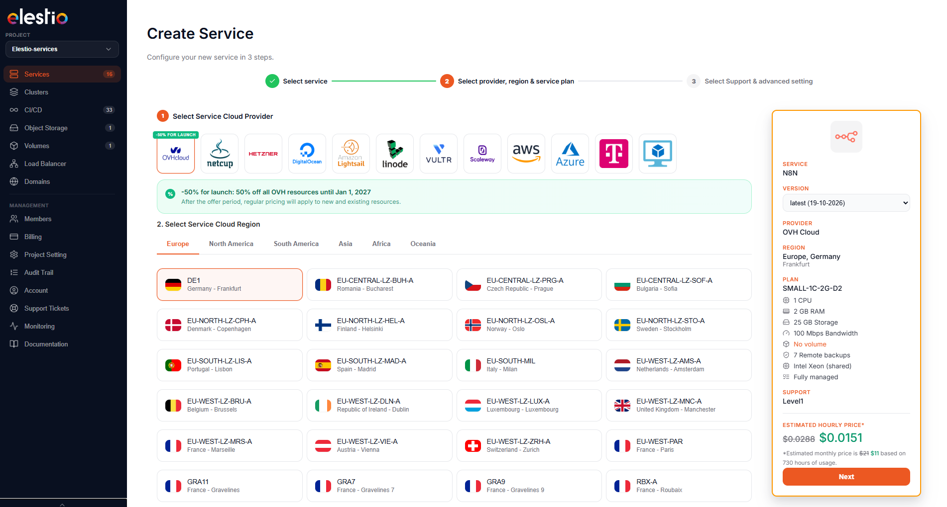Image resolution: width=947 pixels, height=507 pixels.
Task: Select the magenta T-Systems provider
Action: [x=614, y=154]
